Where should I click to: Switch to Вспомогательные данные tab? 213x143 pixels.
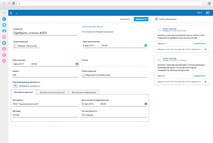click(52, 92)
